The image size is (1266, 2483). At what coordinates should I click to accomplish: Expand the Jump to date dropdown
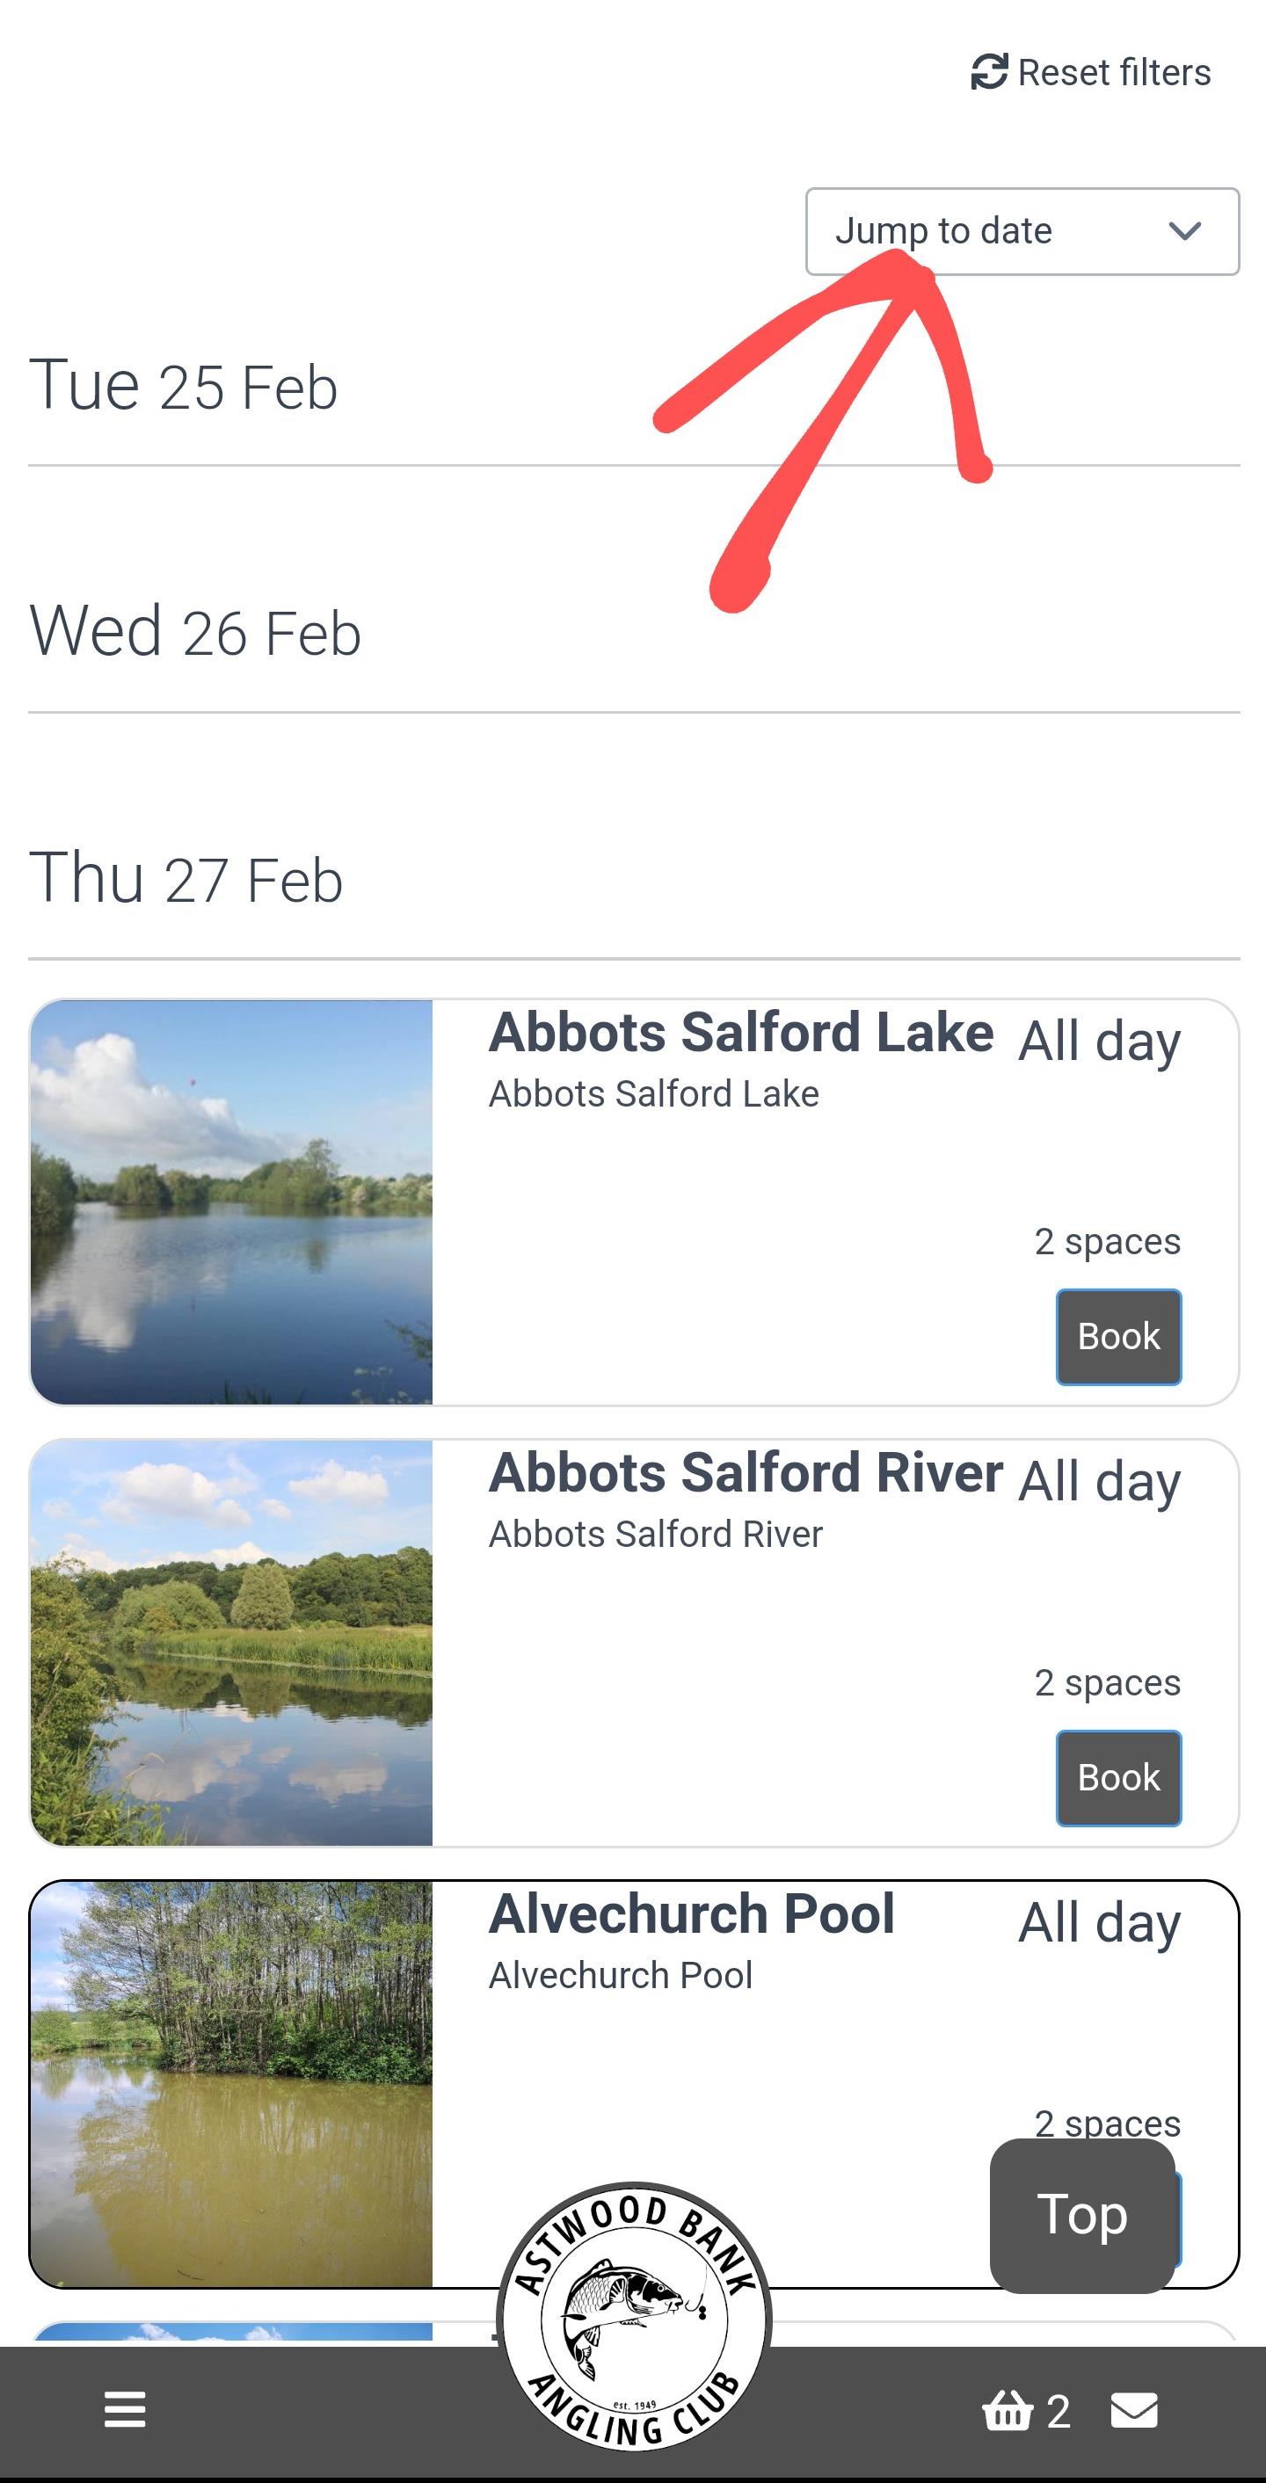1021,231
